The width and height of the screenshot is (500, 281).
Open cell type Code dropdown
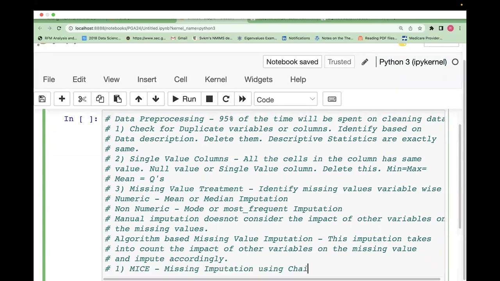click(x=286, y=100)
